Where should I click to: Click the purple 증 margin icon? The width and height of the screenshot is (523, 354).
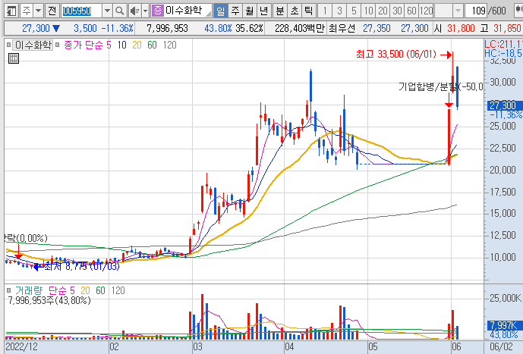click(x=157, y=11)
